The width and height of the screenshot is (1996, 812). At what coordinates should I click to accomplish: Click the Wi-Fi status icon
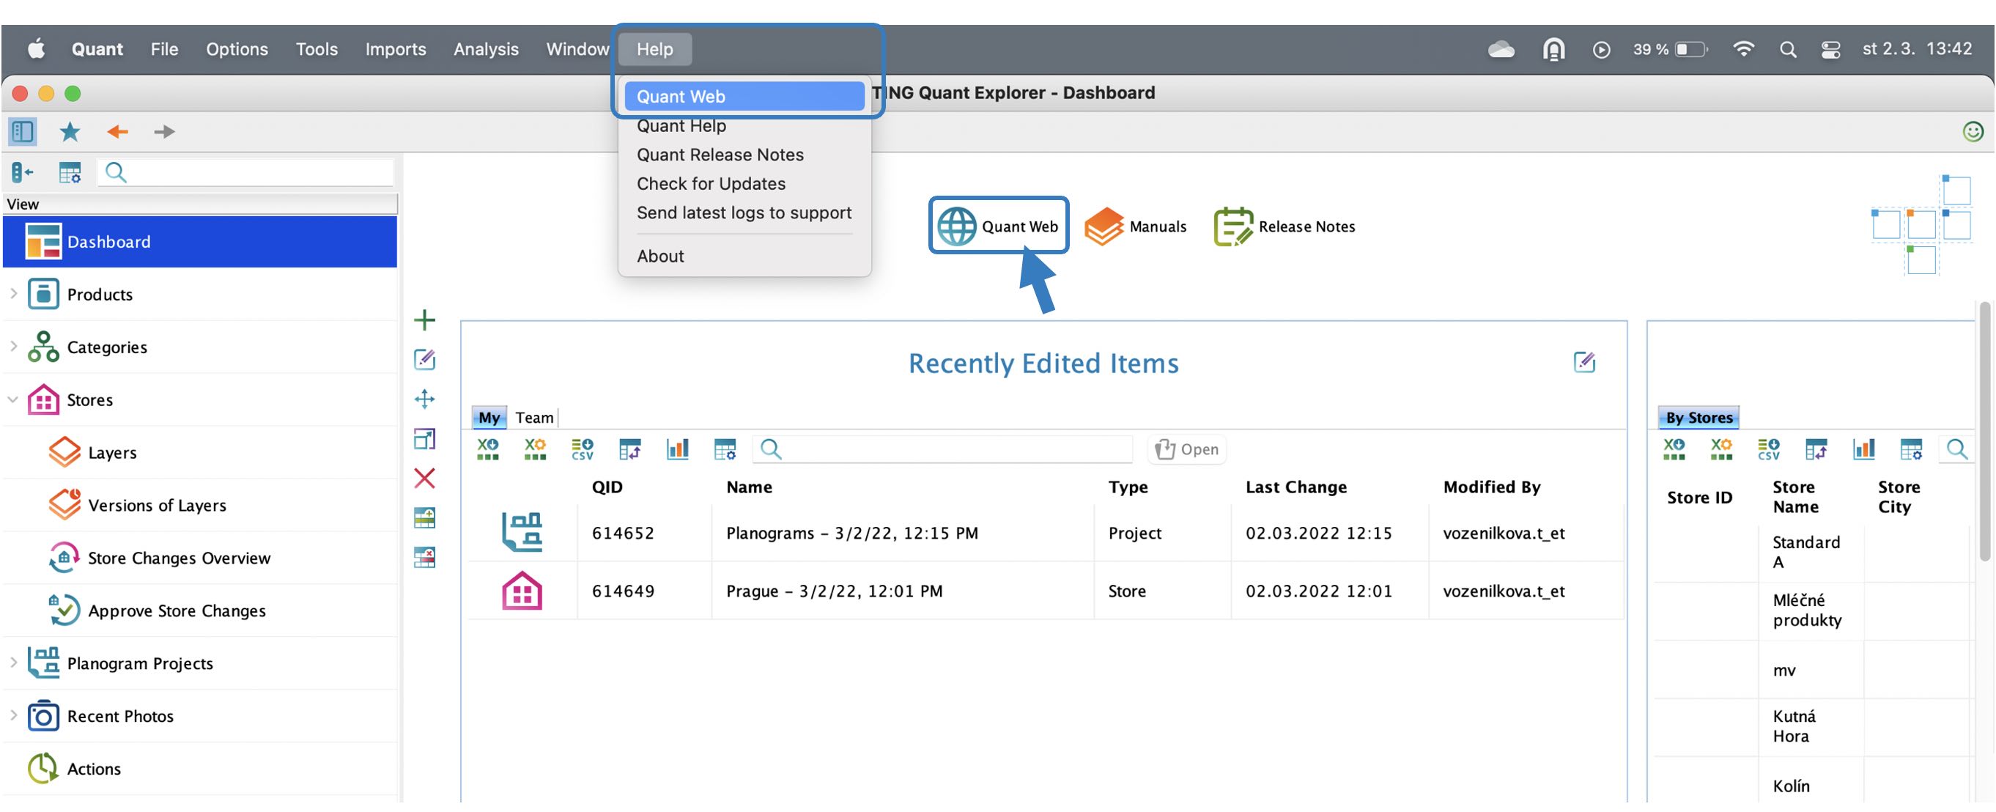[1742, 49]
